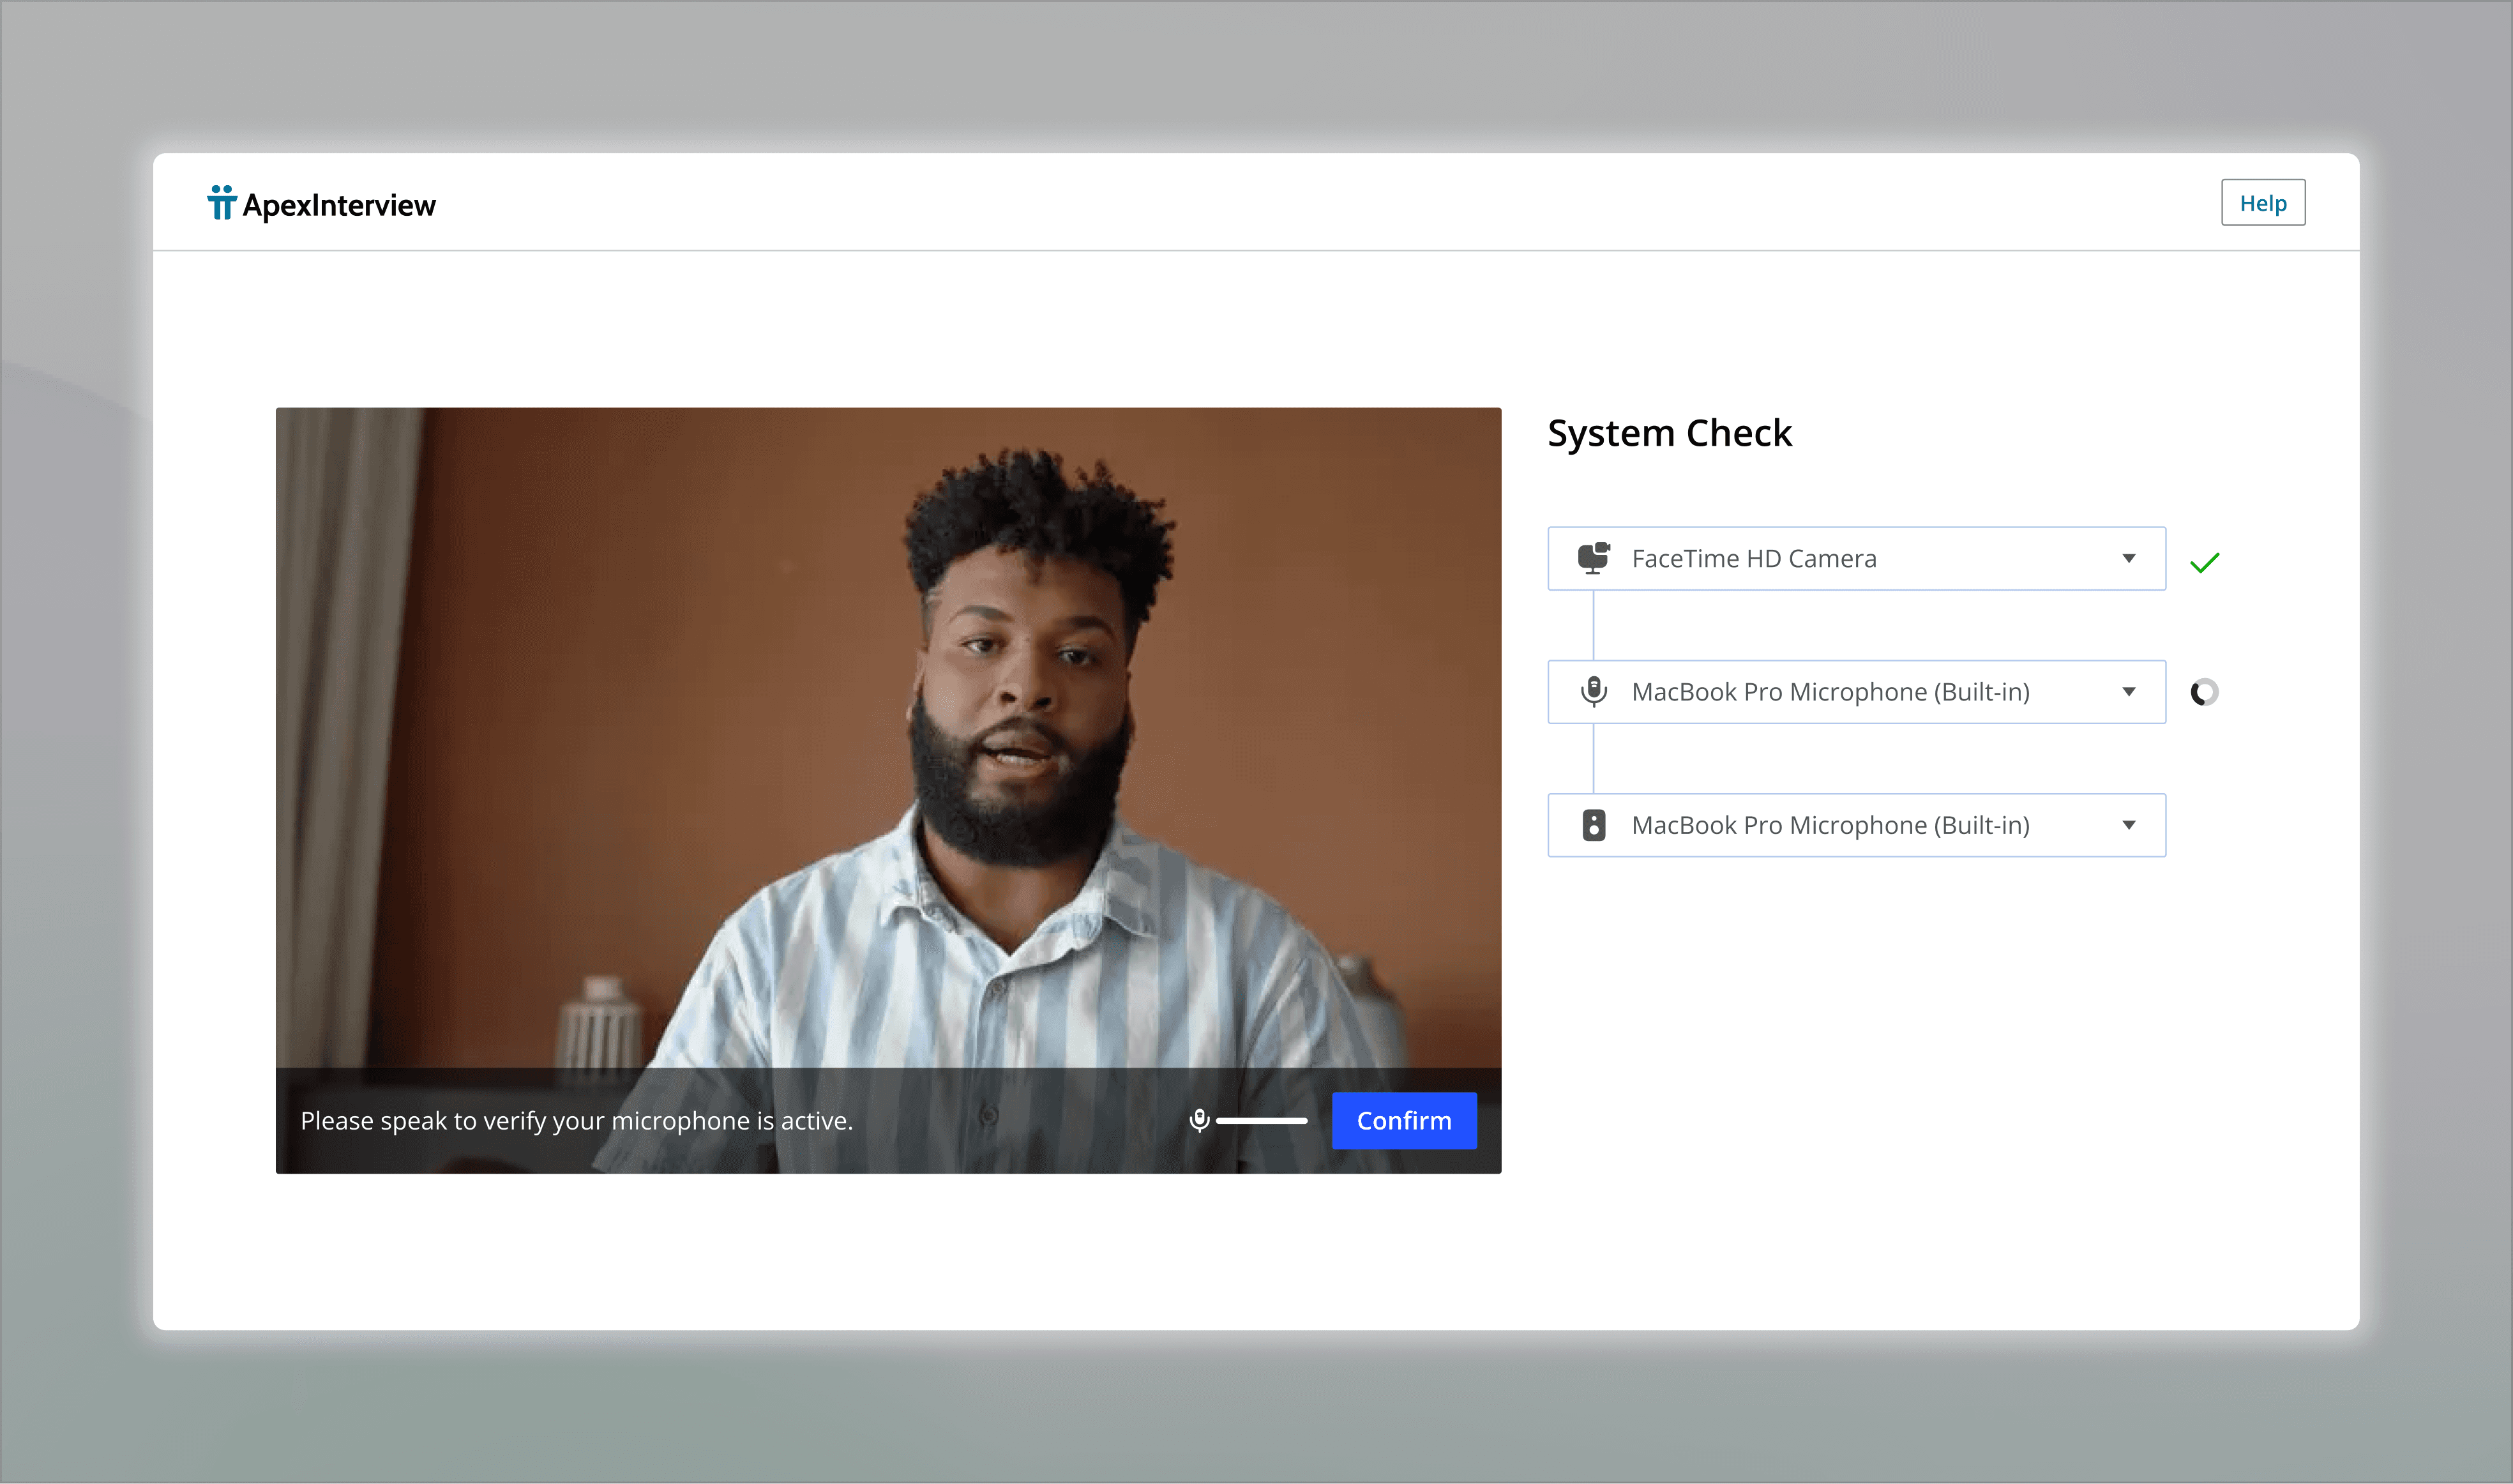Image resolution: width=2513 pixels, height=1484 pixels.
Task: Click the ApexInterview brand name text
Action: click(339, 205)
